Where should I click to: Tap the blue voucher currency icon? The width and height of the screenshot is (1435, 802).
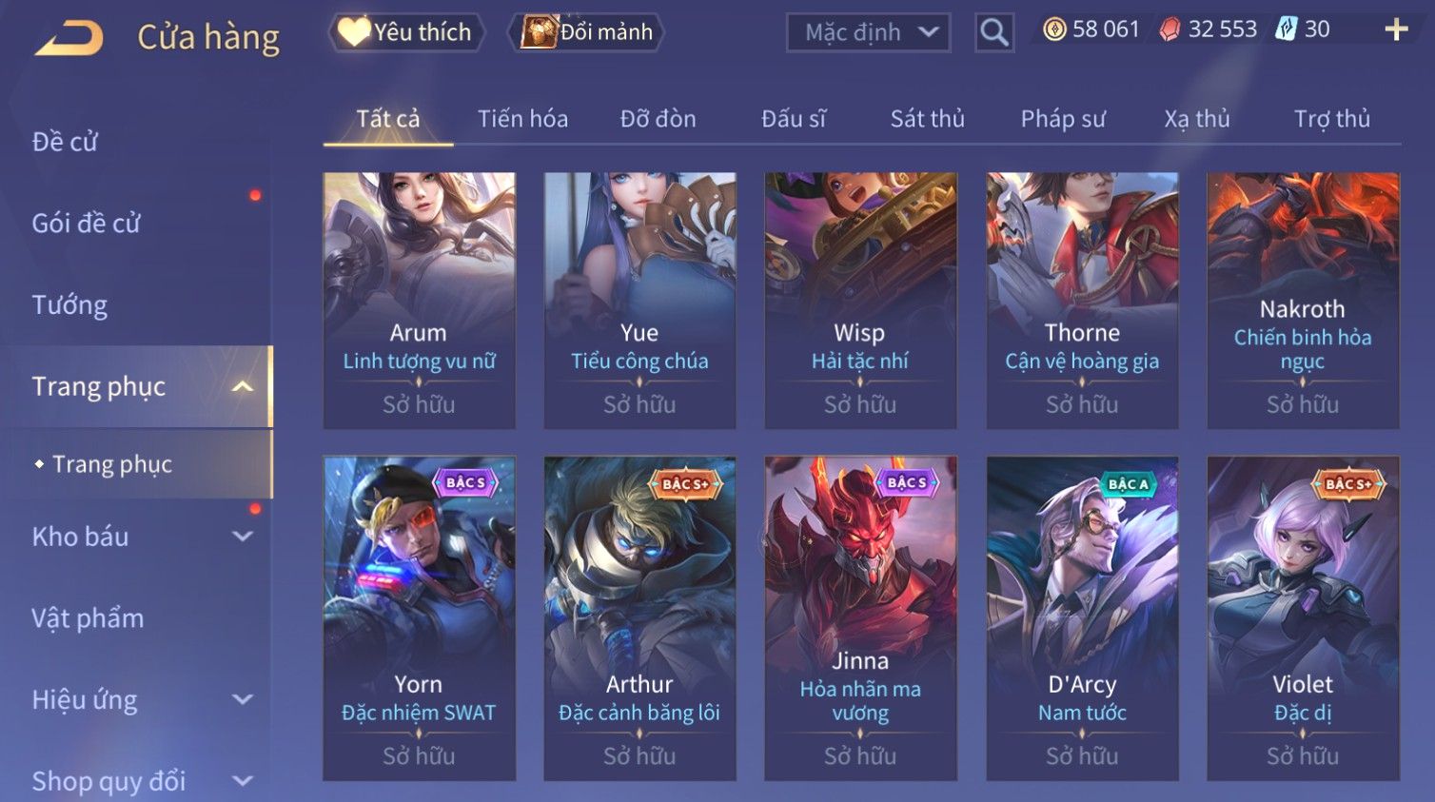1286,29
